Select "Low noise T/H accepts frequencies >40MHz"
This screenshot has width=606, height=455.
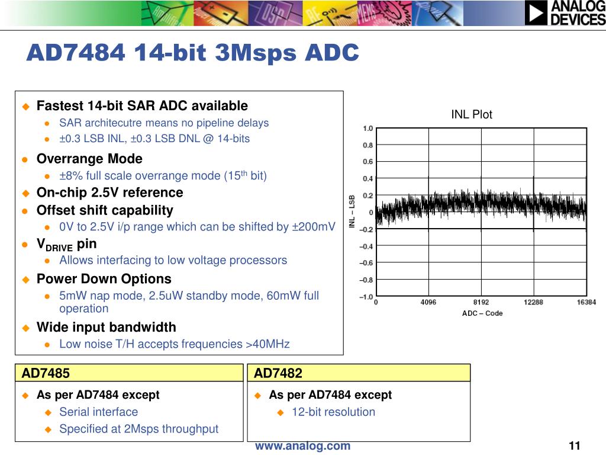tap(175, 344)
